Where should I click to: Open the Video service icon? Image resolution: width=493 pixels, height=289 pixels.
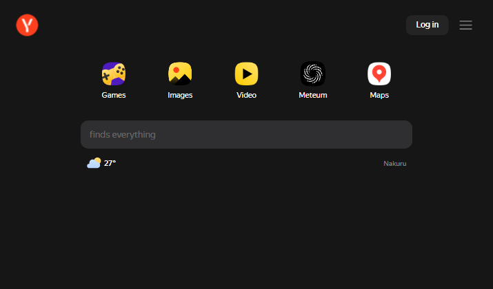(x=247, y=74)
